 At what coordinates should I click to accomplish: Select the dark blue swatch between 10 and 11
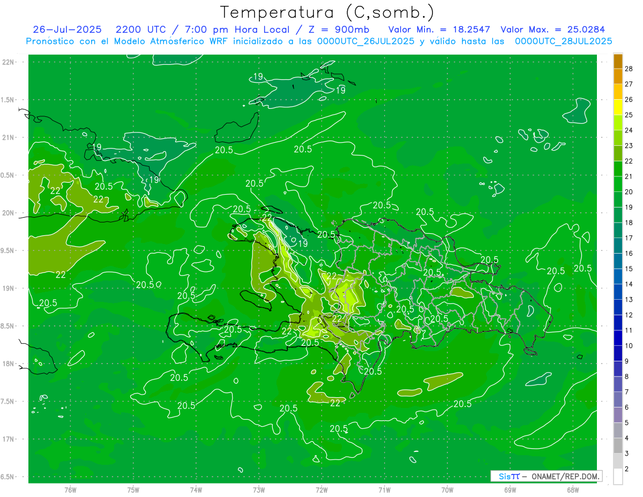pyautogui.click(x=618, y=338)
